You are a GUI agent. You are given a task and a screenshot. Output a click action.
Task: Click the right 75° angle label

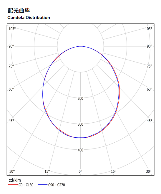click(x=149, y=66)
